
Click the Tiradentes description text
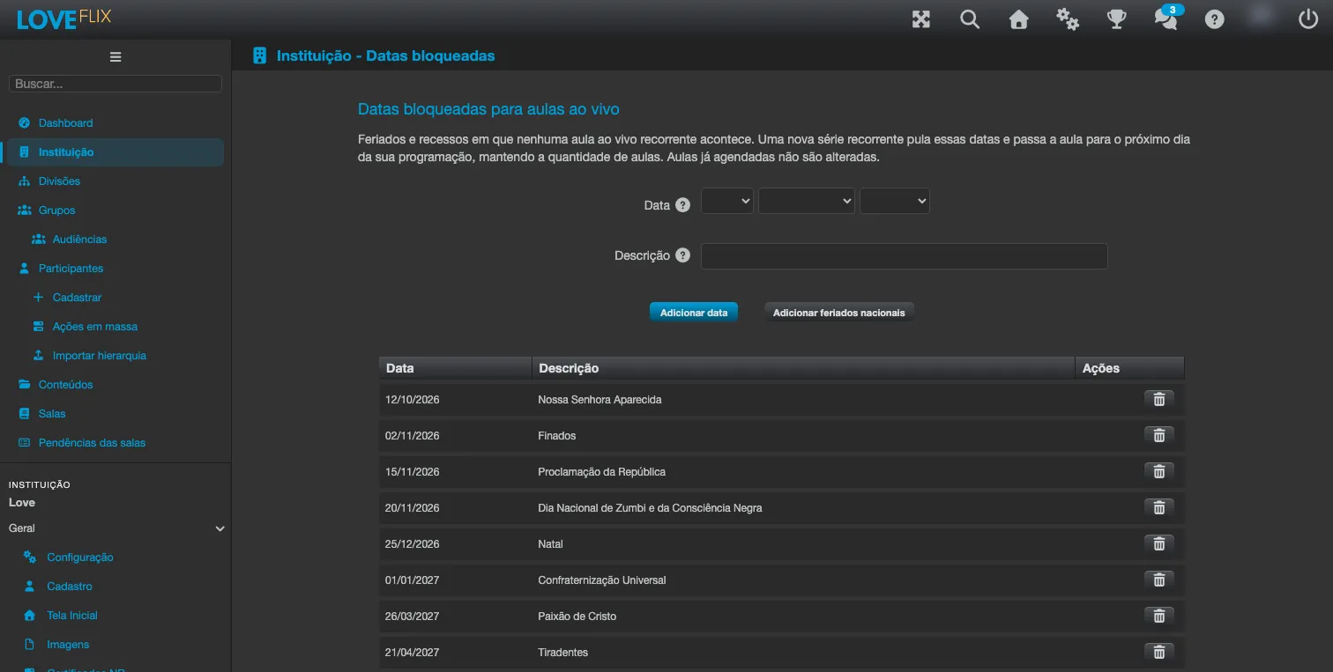click(x=562, y=653)
